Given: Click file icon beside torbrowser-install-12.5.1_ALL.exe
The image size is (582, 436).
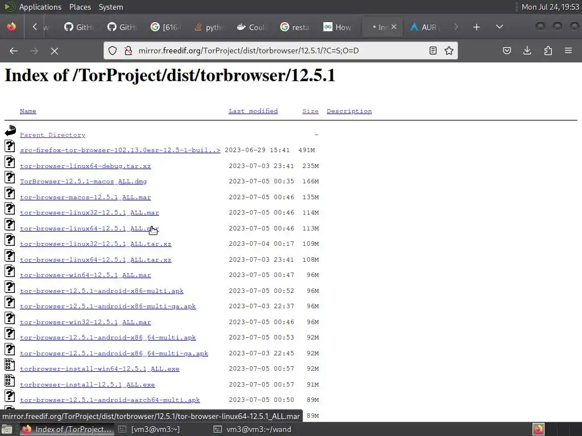Looking at the screenshot, I should pyautogui.click(x=10, y=380).
